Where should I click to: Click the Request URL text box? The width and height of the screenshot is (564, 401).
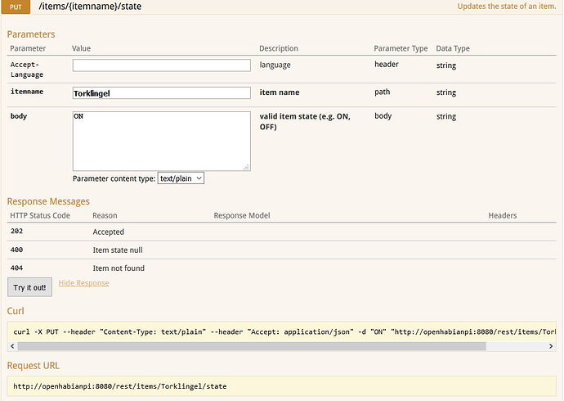(x=281, y=385)
